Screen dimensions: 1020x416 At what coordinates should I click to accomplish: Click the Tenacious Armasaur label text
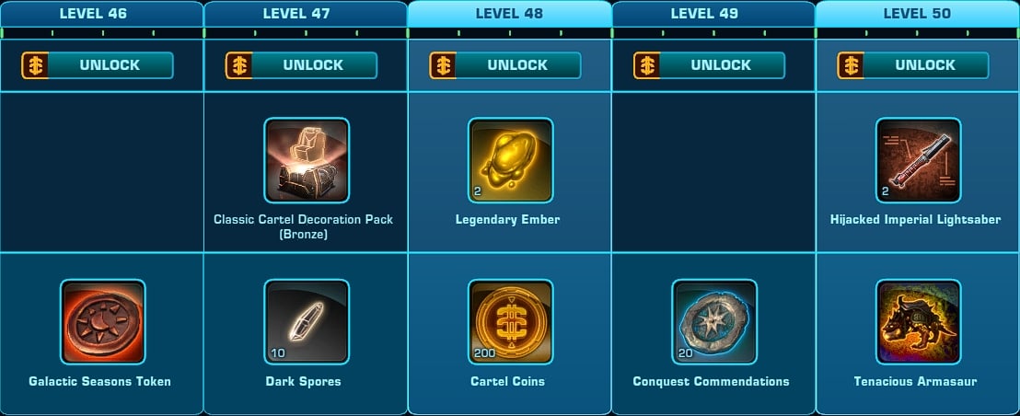click(x=917, y=382)
